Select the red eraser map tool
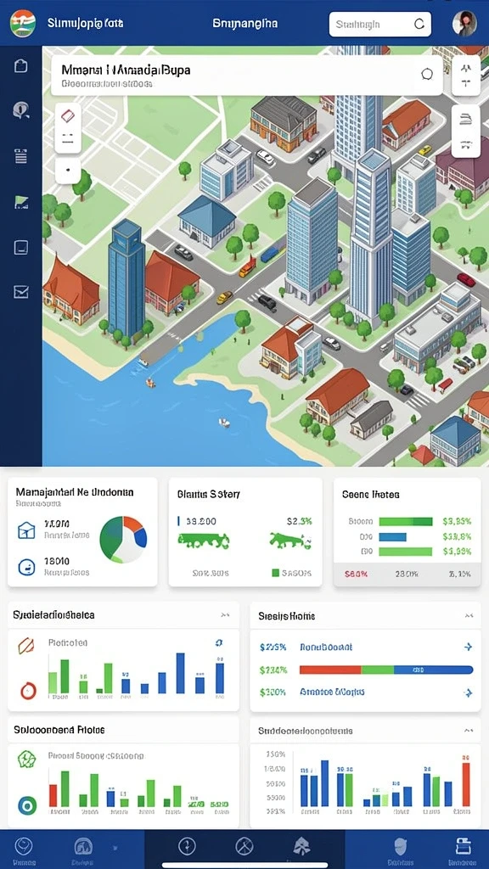The width and height of the screenshot is (489, 869). coord(68,115)
